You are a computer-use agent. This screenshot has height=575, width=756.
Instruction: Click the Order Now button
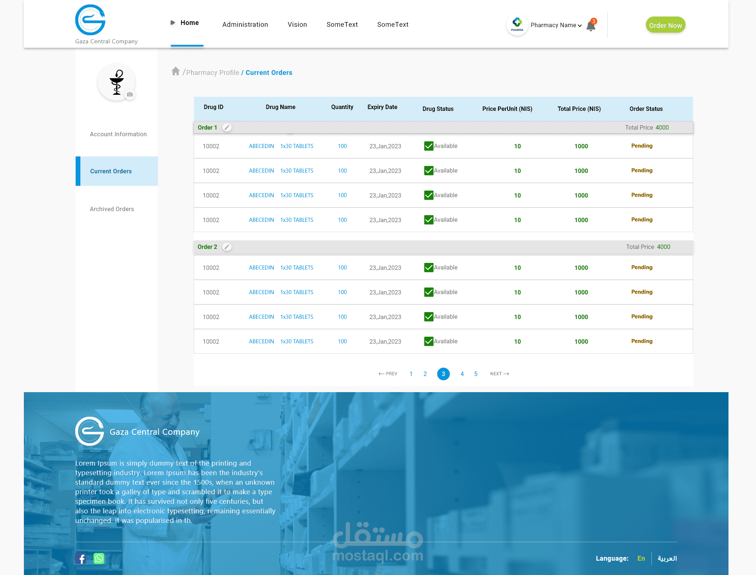click(665, 25)
